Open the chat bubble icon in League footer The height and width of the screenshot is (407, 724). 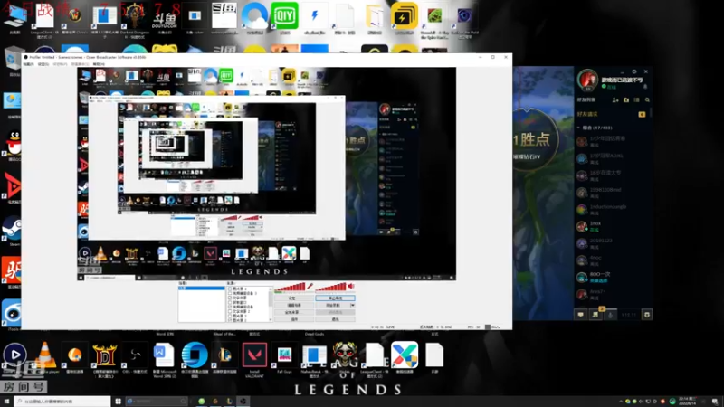click(580, 315)
